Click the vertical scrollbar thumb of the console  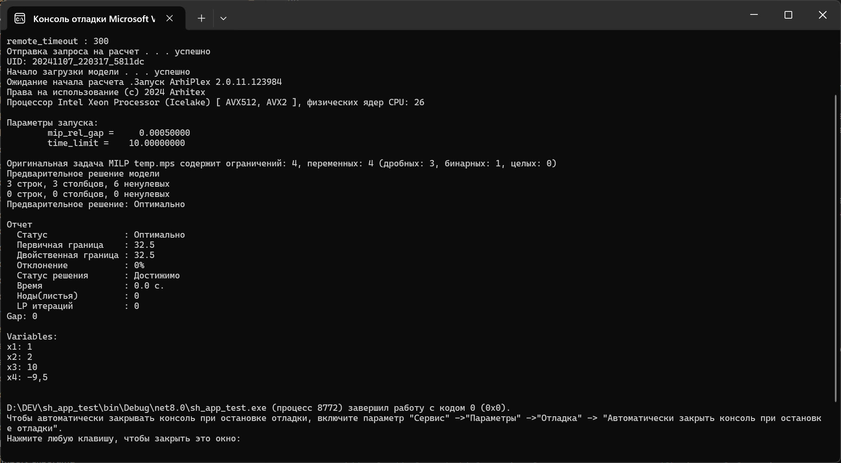coord(835,248)
